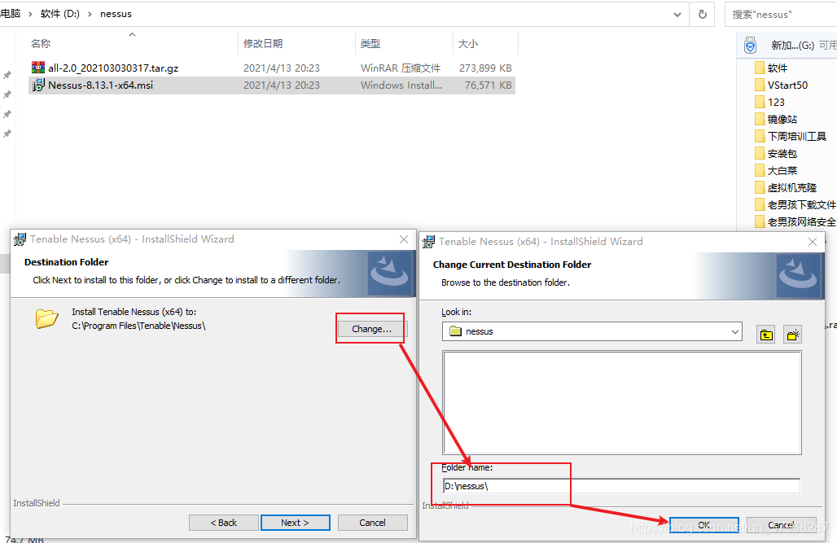This screenshot has height=543, width=837.
Task: Click the modified date 2021/4/13 20:23 of tar.gz
Action: coord(282,68)
